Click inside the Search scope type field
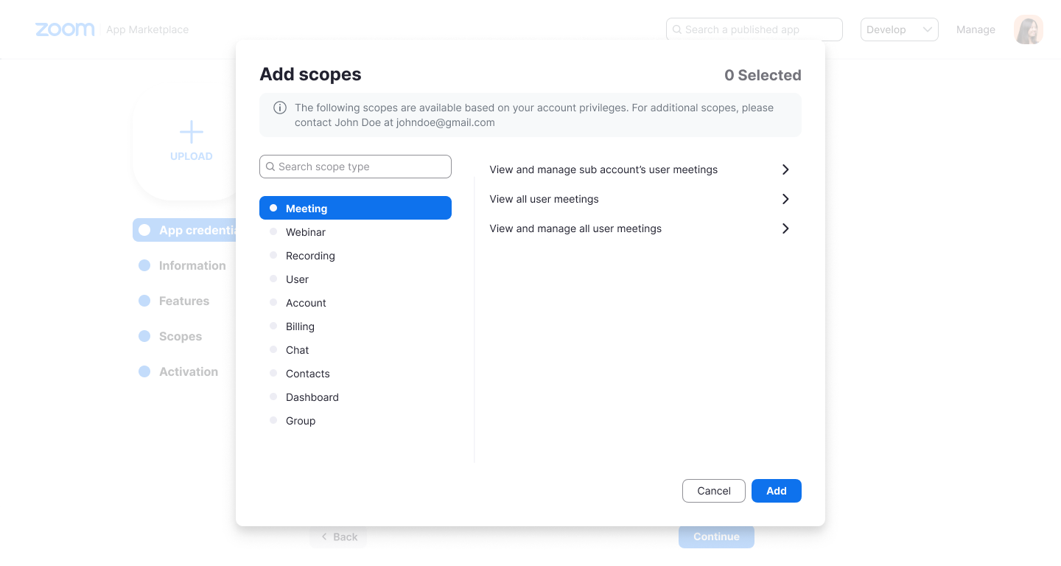1061x566 pixels. coord(355,167)
